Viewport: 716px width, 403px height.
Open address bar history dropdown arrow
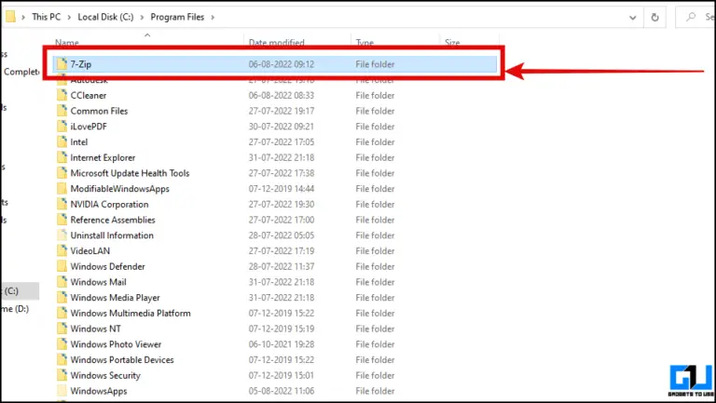coord(632,17)
